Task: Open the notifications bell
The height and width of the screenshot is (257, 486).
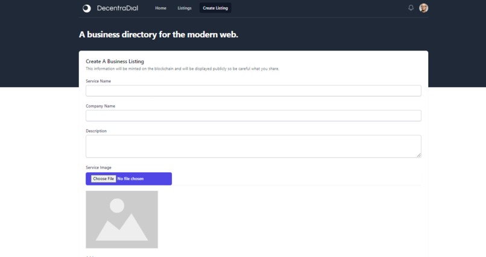Action: (411, 8)
